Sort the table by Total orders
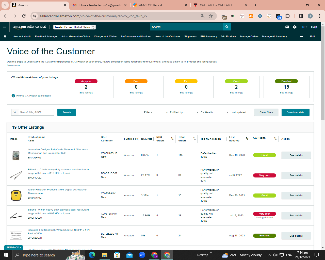 (194, 139)
